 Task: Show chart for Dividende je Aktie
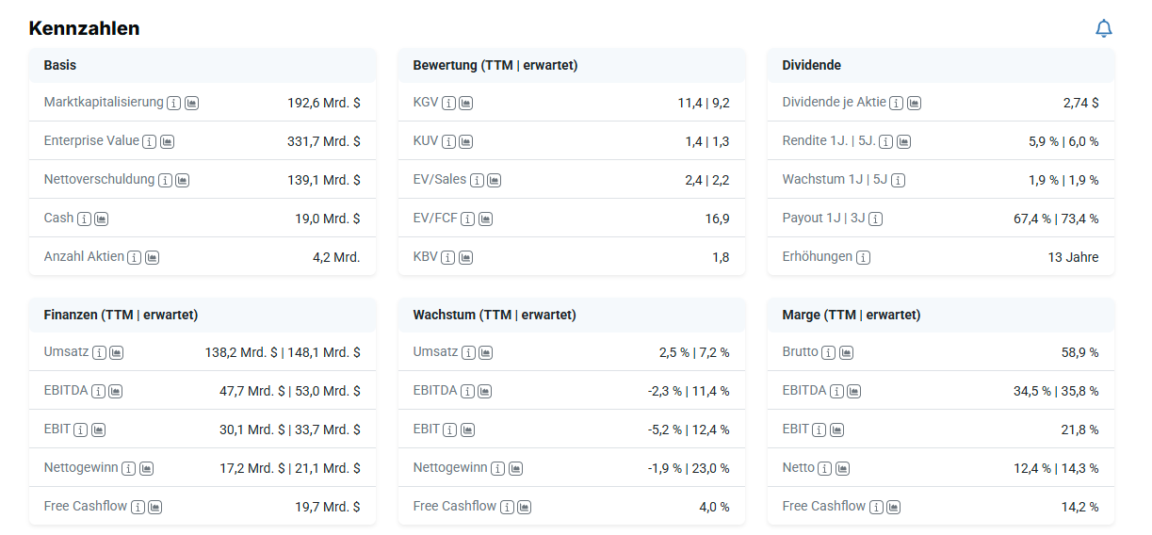click(x=914, y=103)
